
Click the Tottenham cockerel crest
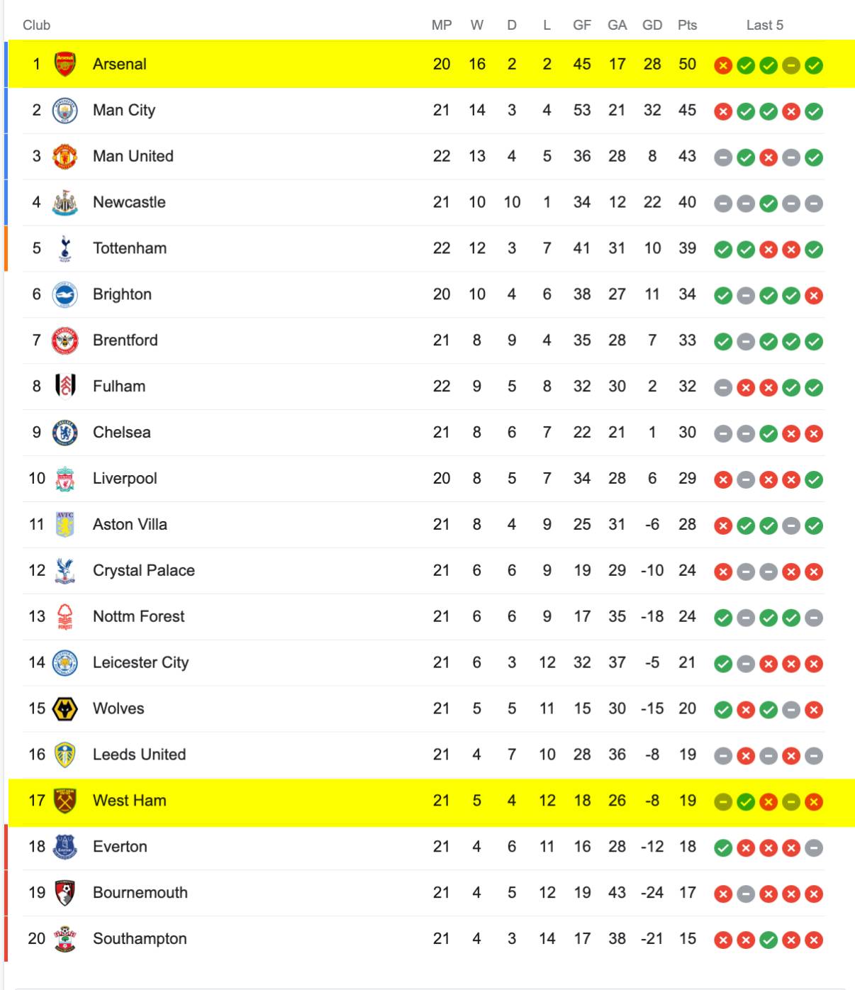tap(65, 249)
